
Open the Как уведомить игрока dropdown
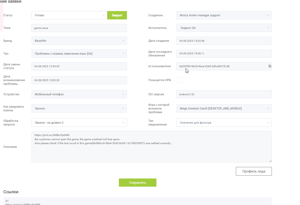[x=79, y=108]
